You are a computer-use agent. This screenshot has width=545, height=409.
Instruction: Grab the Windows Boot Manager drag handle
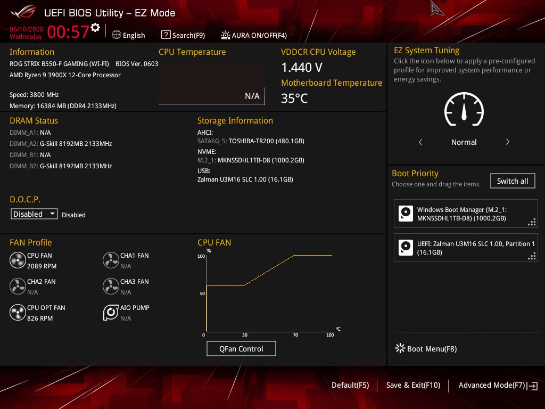(532, 222)
